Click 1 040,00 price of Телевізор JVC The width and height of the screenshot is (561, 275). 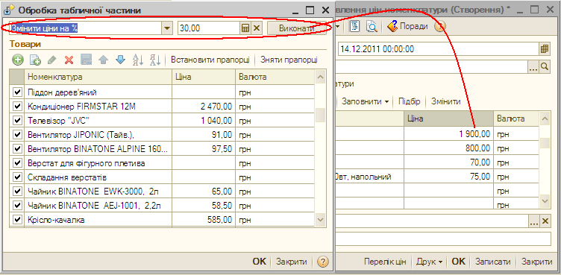click(x=204, y=121)
